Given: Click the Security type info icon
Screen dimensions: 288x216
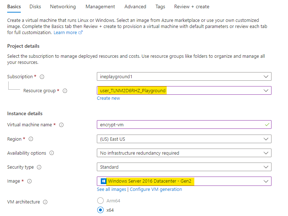Looking at the screenshot, I should pyautogui.click(x=39, y=167).
